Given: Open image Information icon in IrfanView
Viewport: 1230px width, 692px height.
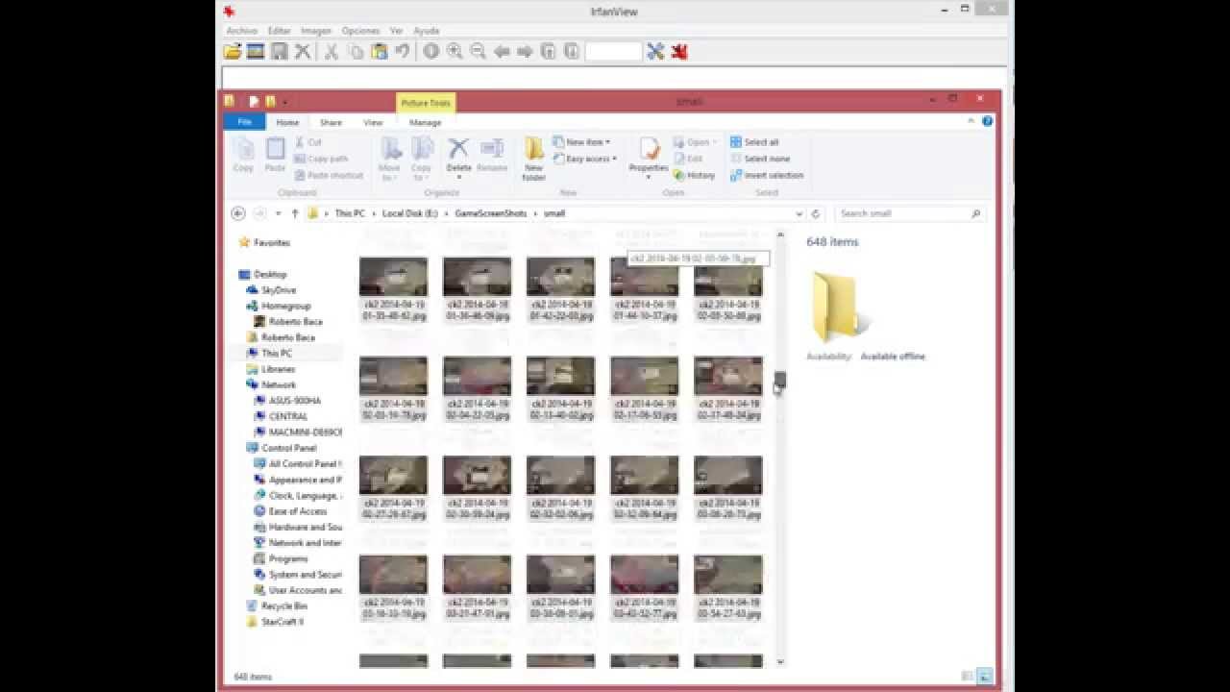Looking at the screenshot, I should coord(431,52).
